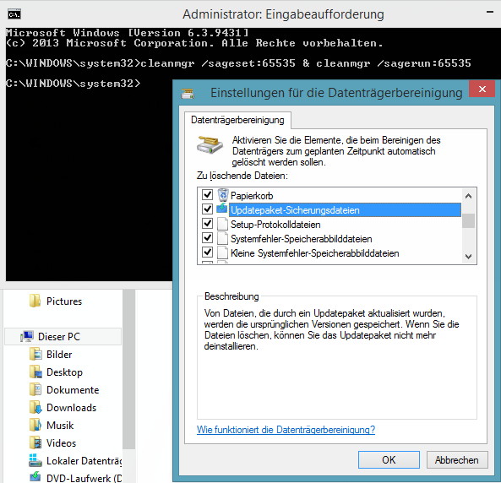Viewport: 501px width, 483px height.
Task: Open 'Wie funktioniert die Datenträgerbereinigung?' link
Action: (286, 430)
